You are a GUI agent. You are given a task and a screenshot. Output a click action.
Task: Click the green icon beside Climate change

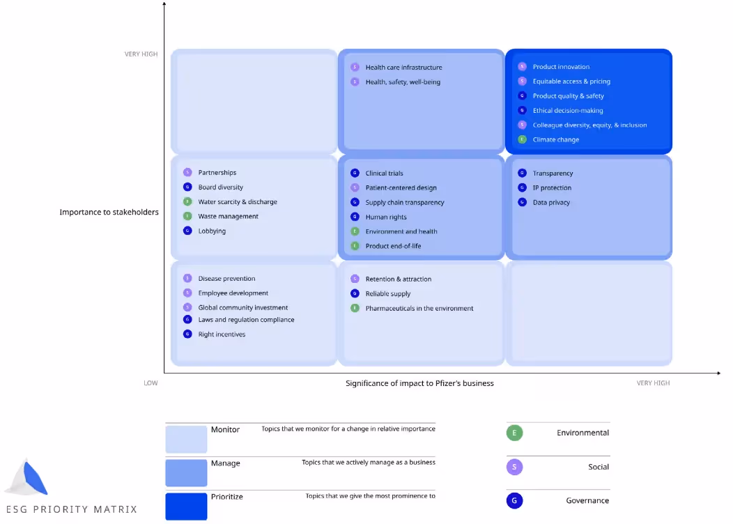click(x=522, y=139)
